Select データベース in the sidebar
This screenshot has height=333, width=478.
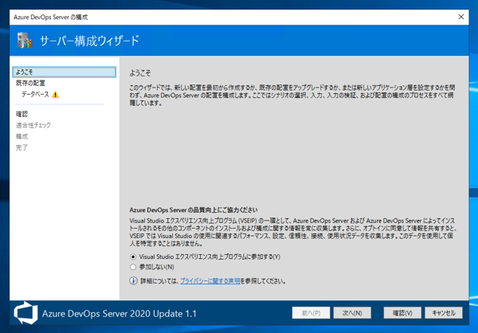(x=35, y=95)
